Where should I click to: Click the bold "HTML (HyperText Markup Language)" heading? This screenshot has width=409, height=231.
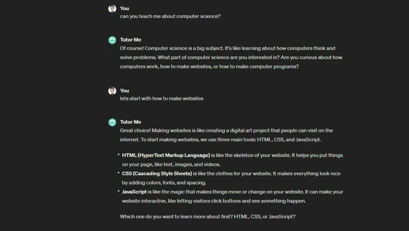point(166,155)
